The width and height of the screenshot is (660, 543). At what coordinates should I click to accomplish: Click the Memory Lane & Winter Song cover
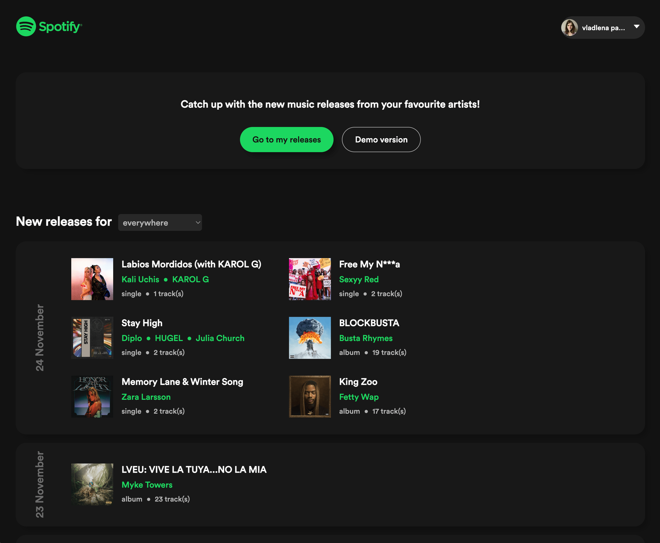pyautogui.click(x=92, y=397)
